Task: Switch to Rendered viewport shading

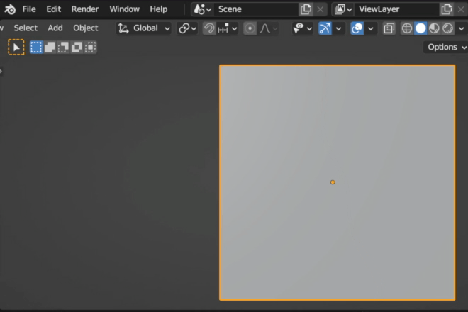Action: (447, 28)
